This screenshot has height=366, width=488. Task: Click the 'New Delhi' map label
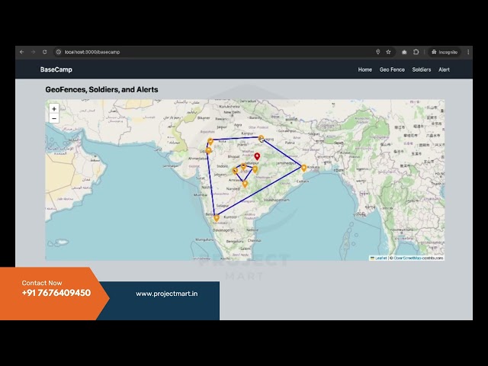click(232, 112)
